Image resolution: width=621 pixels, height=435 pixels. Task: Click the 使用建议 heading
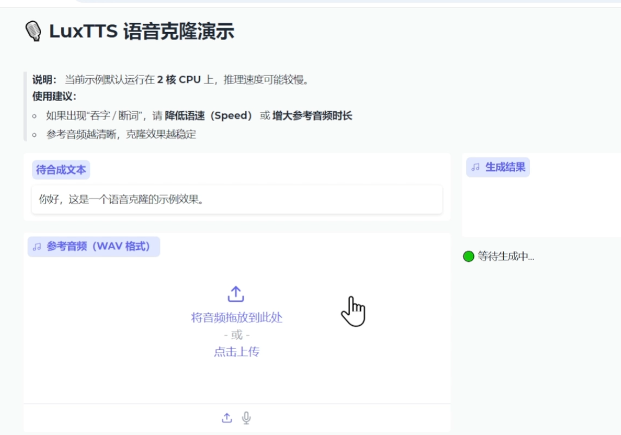(x=54, y=96)
